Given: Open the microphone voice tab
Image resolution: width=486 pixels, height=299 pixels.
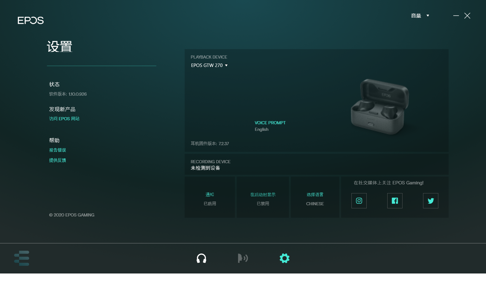Looking at the screenshot, I should [x=243, y=258].
